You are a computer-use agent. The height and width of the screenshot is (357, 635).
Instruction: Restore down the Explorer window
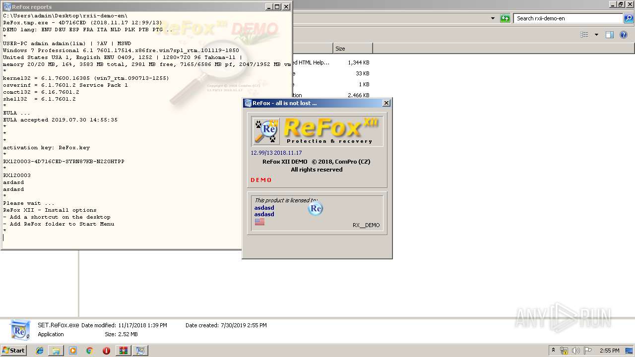tap(620, 4)
